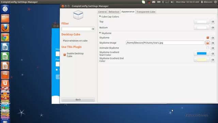Launch Firefox from the dock
This screenshot has height=123, width=218.
click(x=5, y=28)
